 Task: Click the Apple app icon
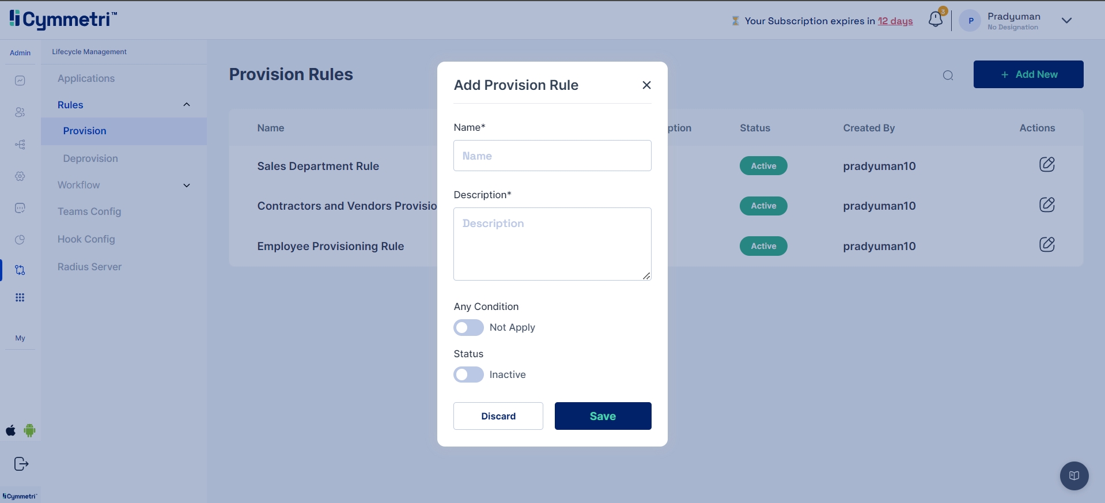click(x=11, y=430)
